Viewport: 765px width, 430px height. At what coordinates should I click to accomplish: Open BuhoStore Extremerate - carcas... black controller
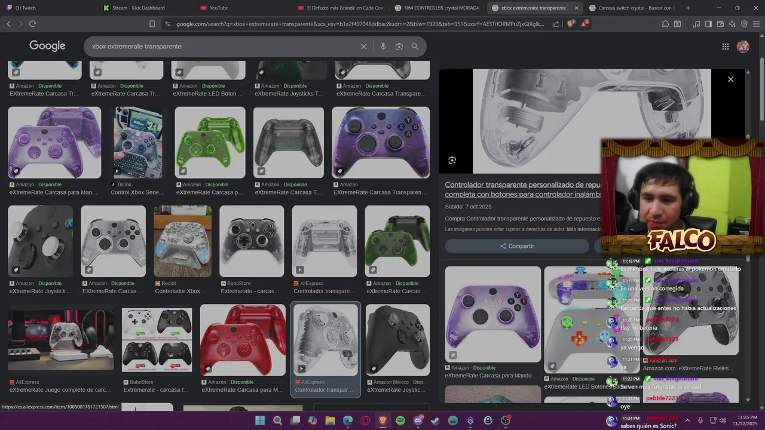coord(252,241)
